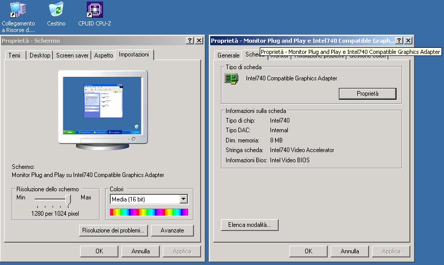Click the Tipo di chip Intel740 value
444x265 pixels.
click(x=280, y=121)
